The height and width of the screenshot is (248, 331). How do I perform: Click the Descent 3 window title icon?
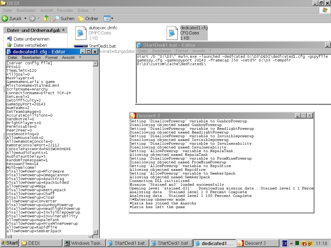132,116
